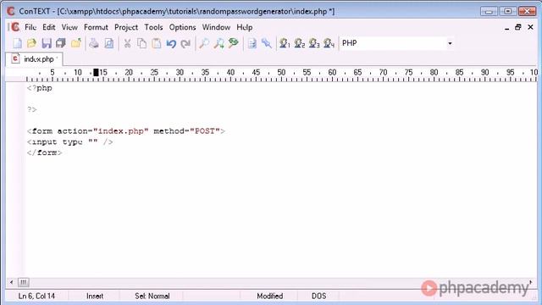Click the blue tools icon before user keys
This screenshot has height=305, width=542.
[267, 43]
